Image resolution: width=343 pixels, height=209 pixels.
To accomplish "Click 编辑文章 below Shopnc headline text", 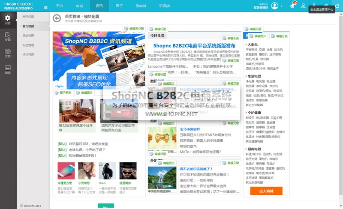I will pyautogui.click(x=231, y=60).
